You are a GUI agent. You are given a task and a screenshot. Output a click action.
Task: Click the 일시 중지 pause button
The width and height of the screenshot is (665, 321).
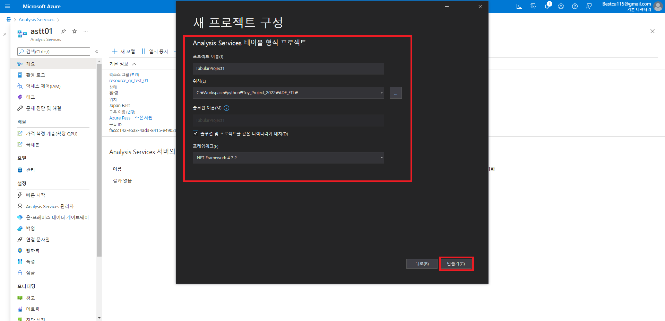click(x=155, y=51)
